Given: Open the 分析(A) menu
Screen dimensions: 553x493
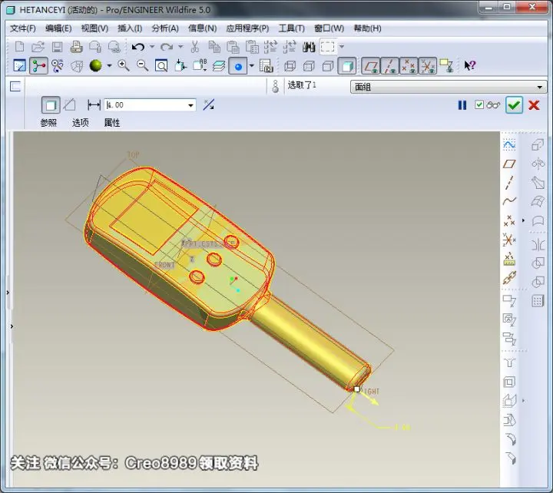Looking at the screenshot, I should click(165, 28).
